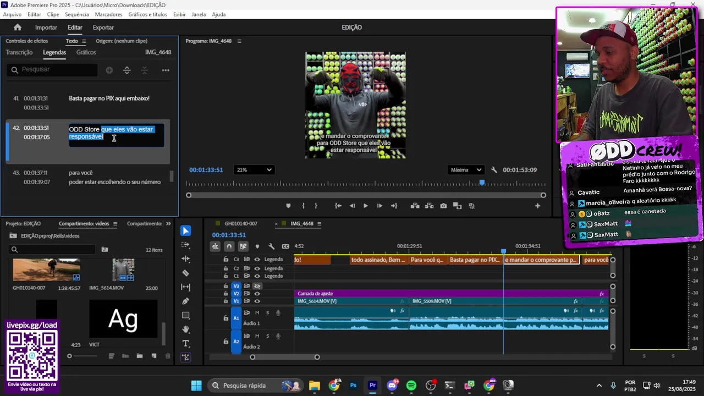Image resolution: width=704 pixels, height=396 pixels.
Task: Click the caption search field Pesquisar
Action: (x=52, y=70)
